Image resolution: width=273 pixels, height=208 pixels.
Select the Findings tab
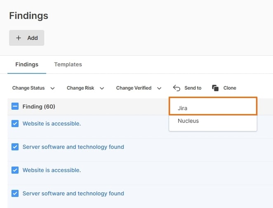[x=27, y=64]
